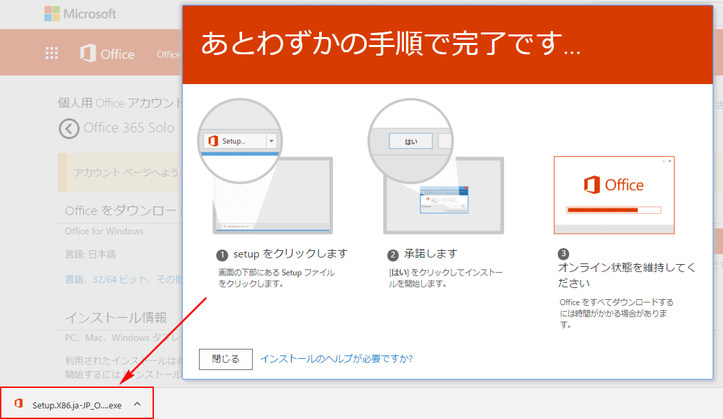
Task: Click the 'Office for Windows' text on background page
Action: pyautogui.click(x=104, y=232)
